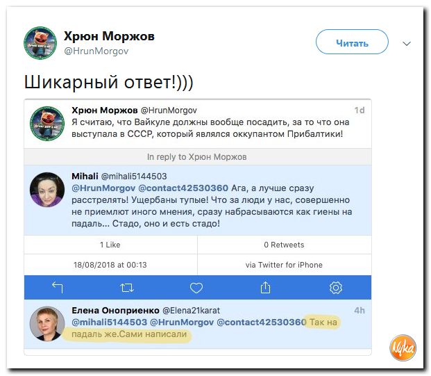Click the In reply to Хрюн Моржов bar
This screenshot has height=376, width=431.
(198, 157)
